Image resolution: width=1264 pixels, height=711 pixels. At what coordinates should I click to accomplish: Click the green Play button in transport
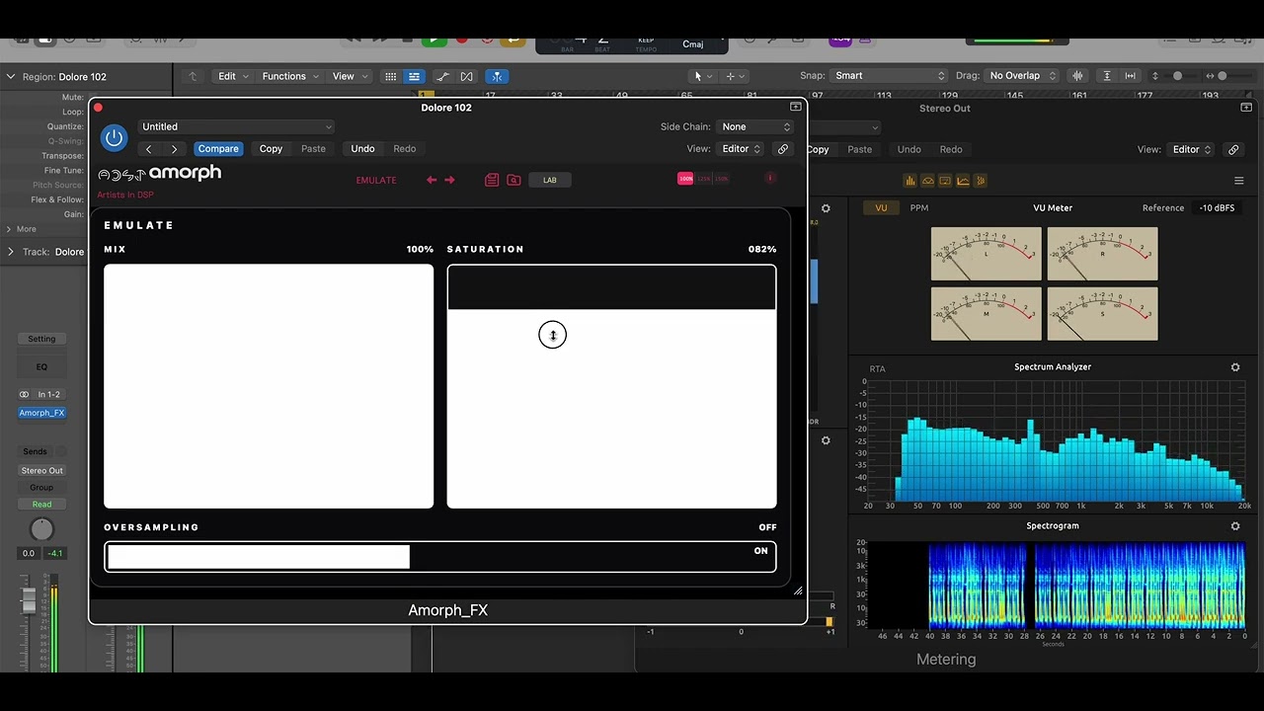[434, 41]
